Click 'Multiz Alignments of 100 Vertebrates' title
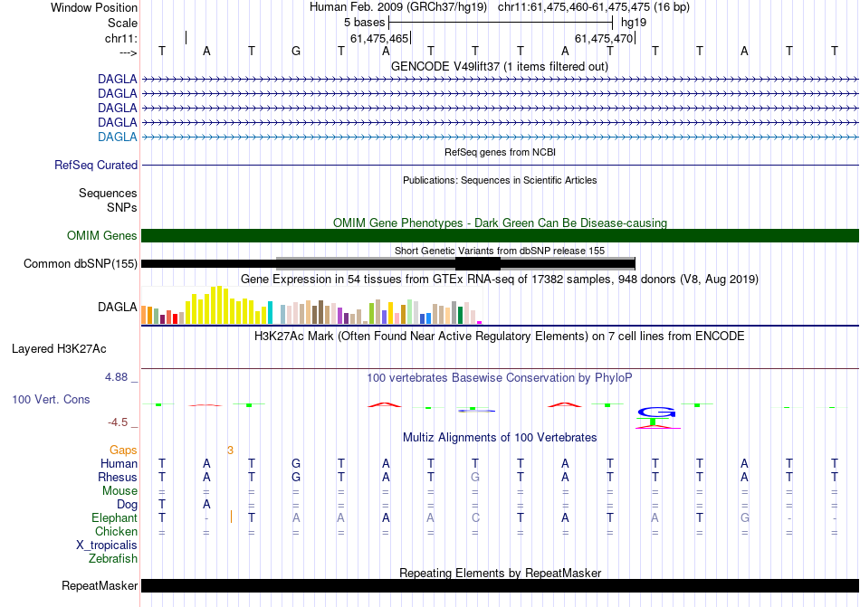The width and height of the screenshot is (860, 607). (x=500, y=437)
